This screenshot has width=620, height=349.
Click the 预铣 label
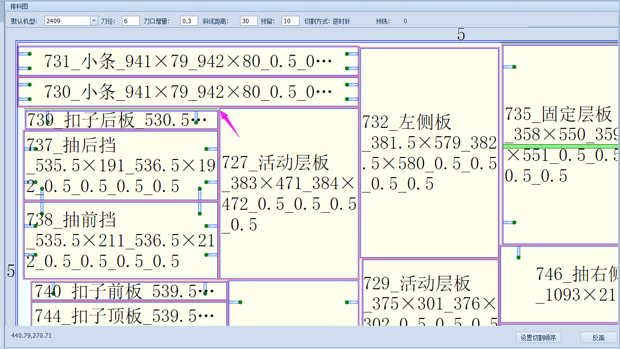tap(383, 21)
